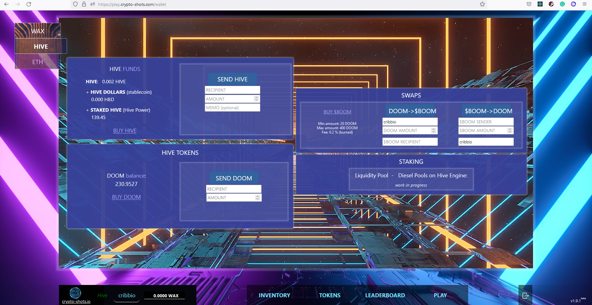Open the site permissions icon in address bar

click(x=92, y=4)
